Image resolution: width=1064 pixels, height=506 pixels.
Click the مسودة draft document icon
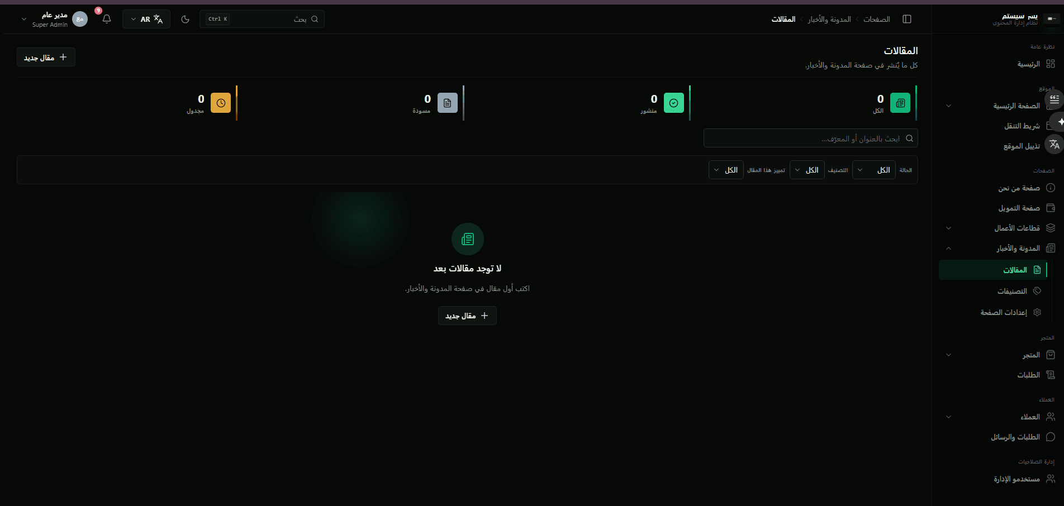click(448, 103)
